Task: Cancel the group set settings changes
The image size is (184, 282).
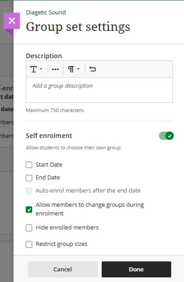Action: click(63, 269)
